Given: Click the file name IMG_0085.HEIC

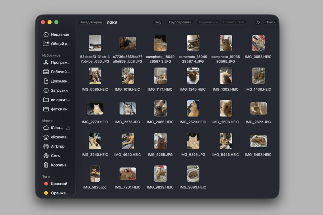Looking at the screenshot, I should (x=95, y=90).
